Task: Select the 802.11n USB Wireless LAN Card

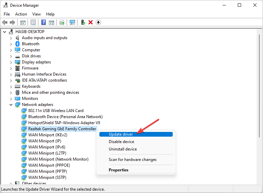Action: pos(56,111)
